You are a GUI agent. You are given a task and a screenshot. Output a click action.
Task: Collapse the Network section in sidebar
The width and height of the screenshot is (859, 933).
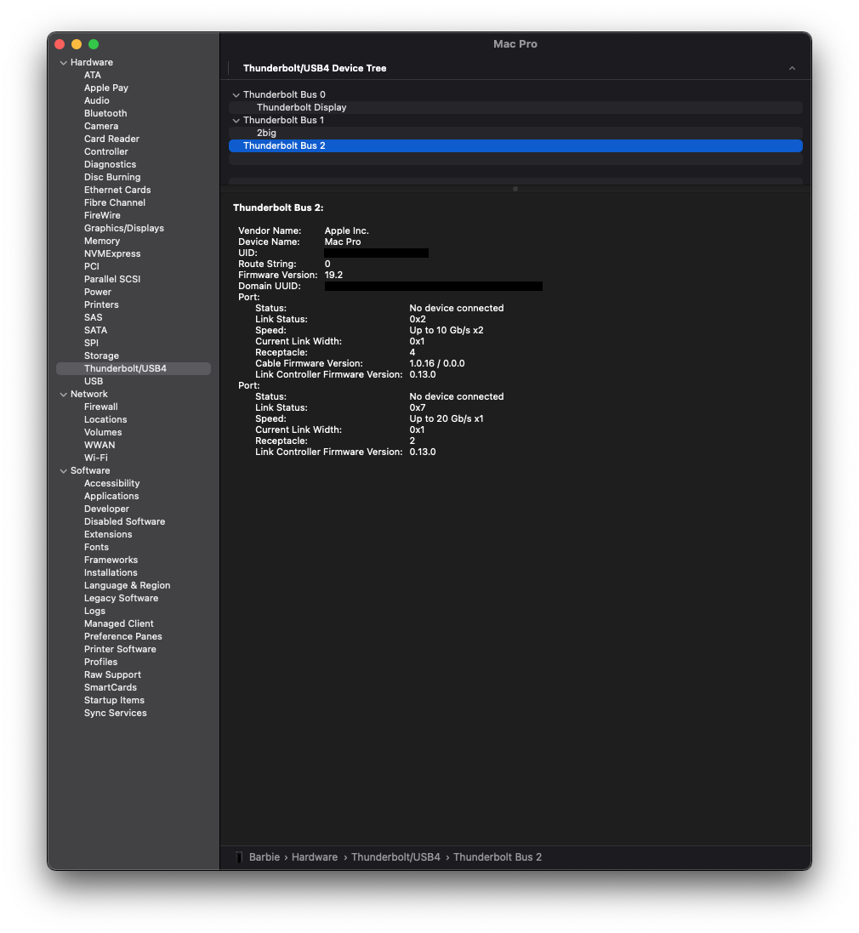63,395
